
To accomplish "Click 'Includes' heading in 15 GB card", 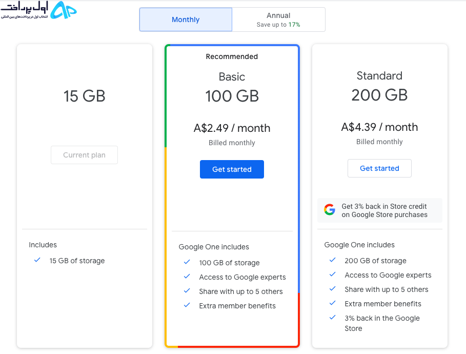I will tap(43, 245).
